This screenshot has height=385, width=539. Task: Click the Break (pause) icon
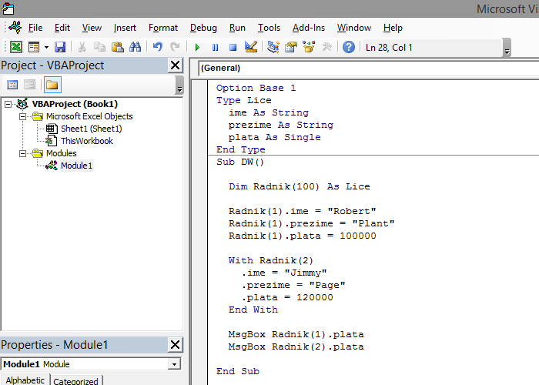click(x=215, y=48)
